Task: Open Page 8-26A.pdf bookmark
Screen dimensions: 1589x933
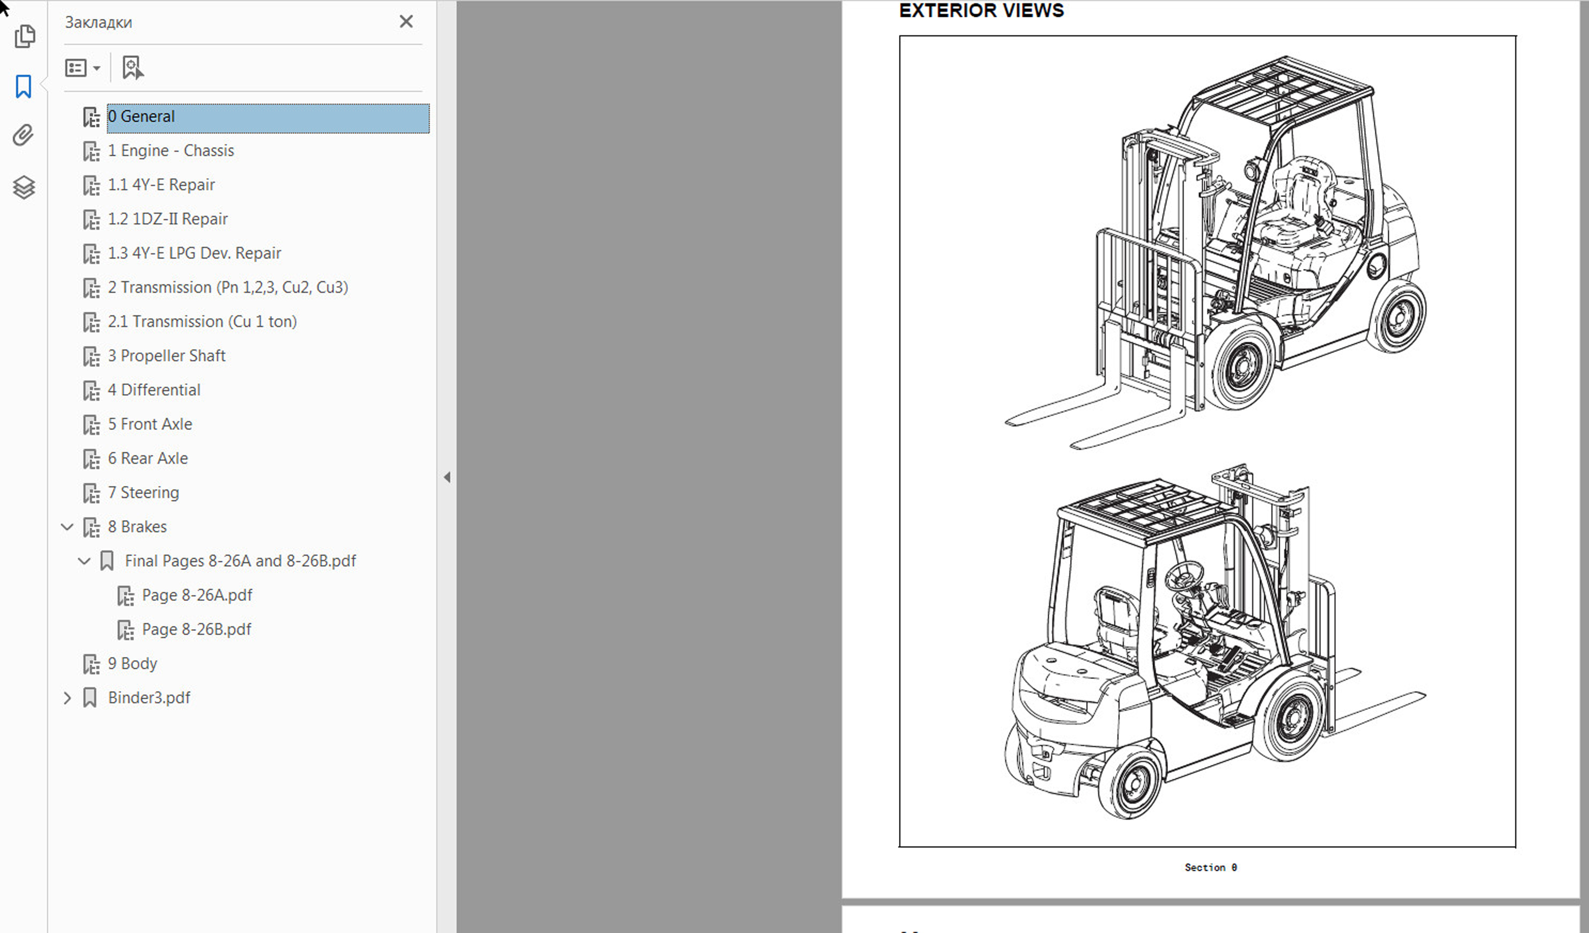Action: click(197, 595)
